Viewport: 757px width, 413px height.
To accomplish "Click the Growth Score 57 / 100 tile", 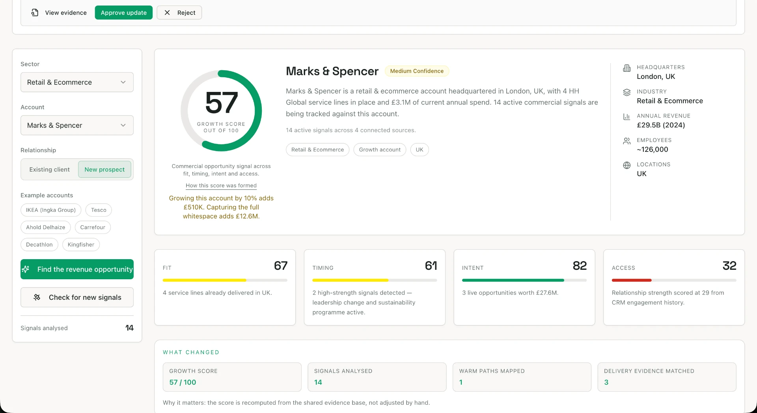I will click(x=232, y=377).
